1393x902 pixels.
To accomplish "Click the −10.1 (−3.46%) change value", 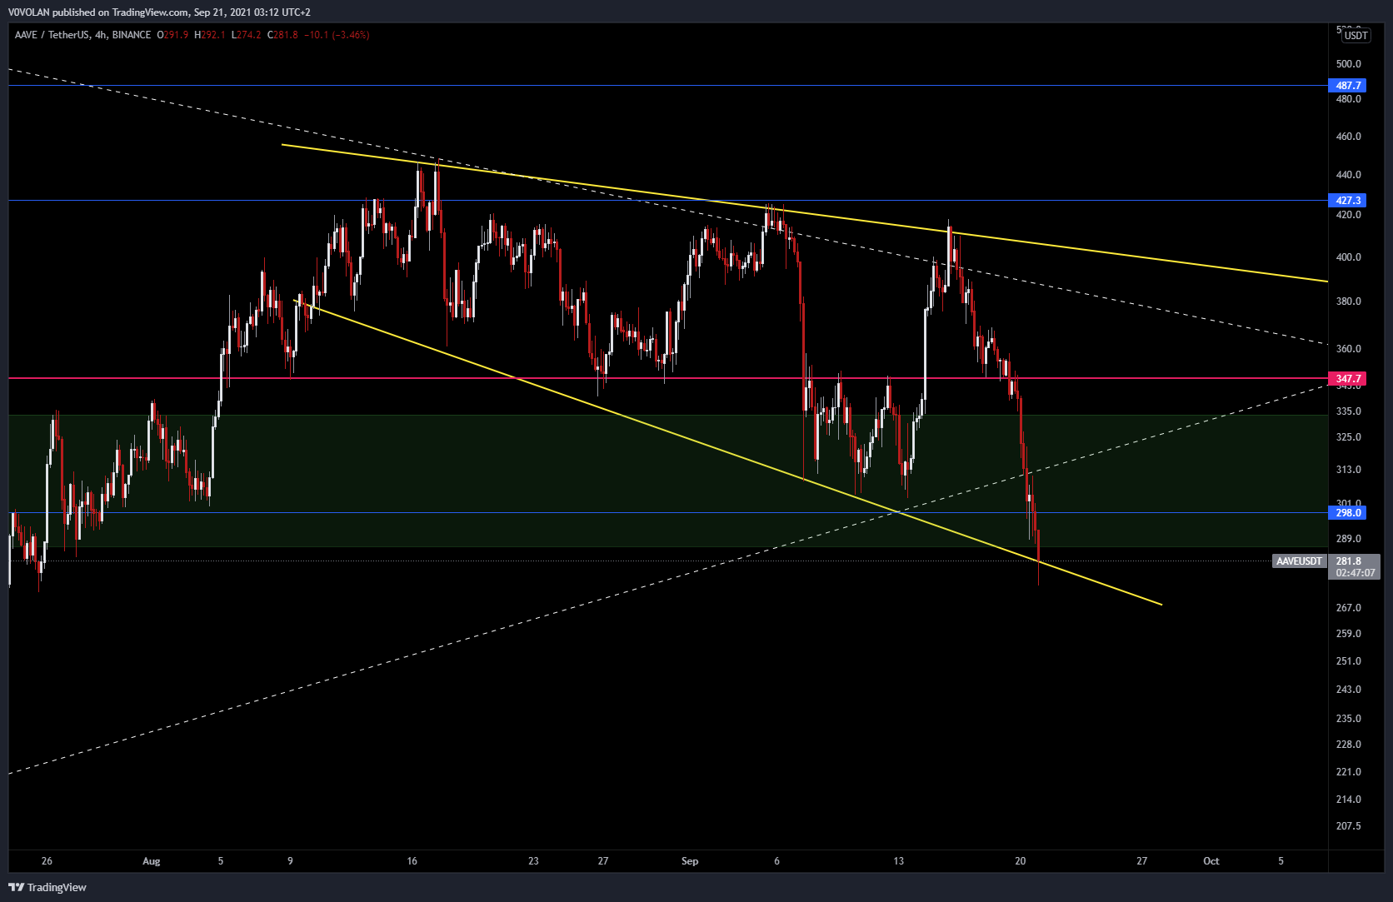I will [x=337, y=35].
